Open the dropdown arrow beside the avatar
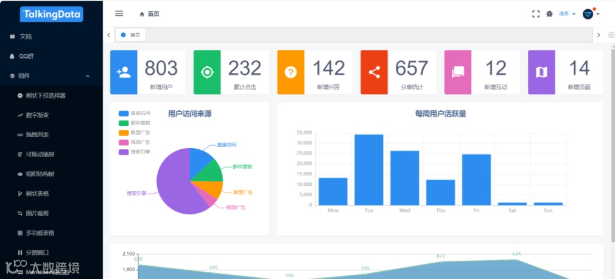The height and width of the screenshot is (279, 615). (598, 14)
